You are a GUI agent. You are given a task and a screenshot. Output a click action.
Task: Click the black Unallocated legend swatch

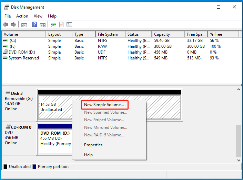point(6,167)
